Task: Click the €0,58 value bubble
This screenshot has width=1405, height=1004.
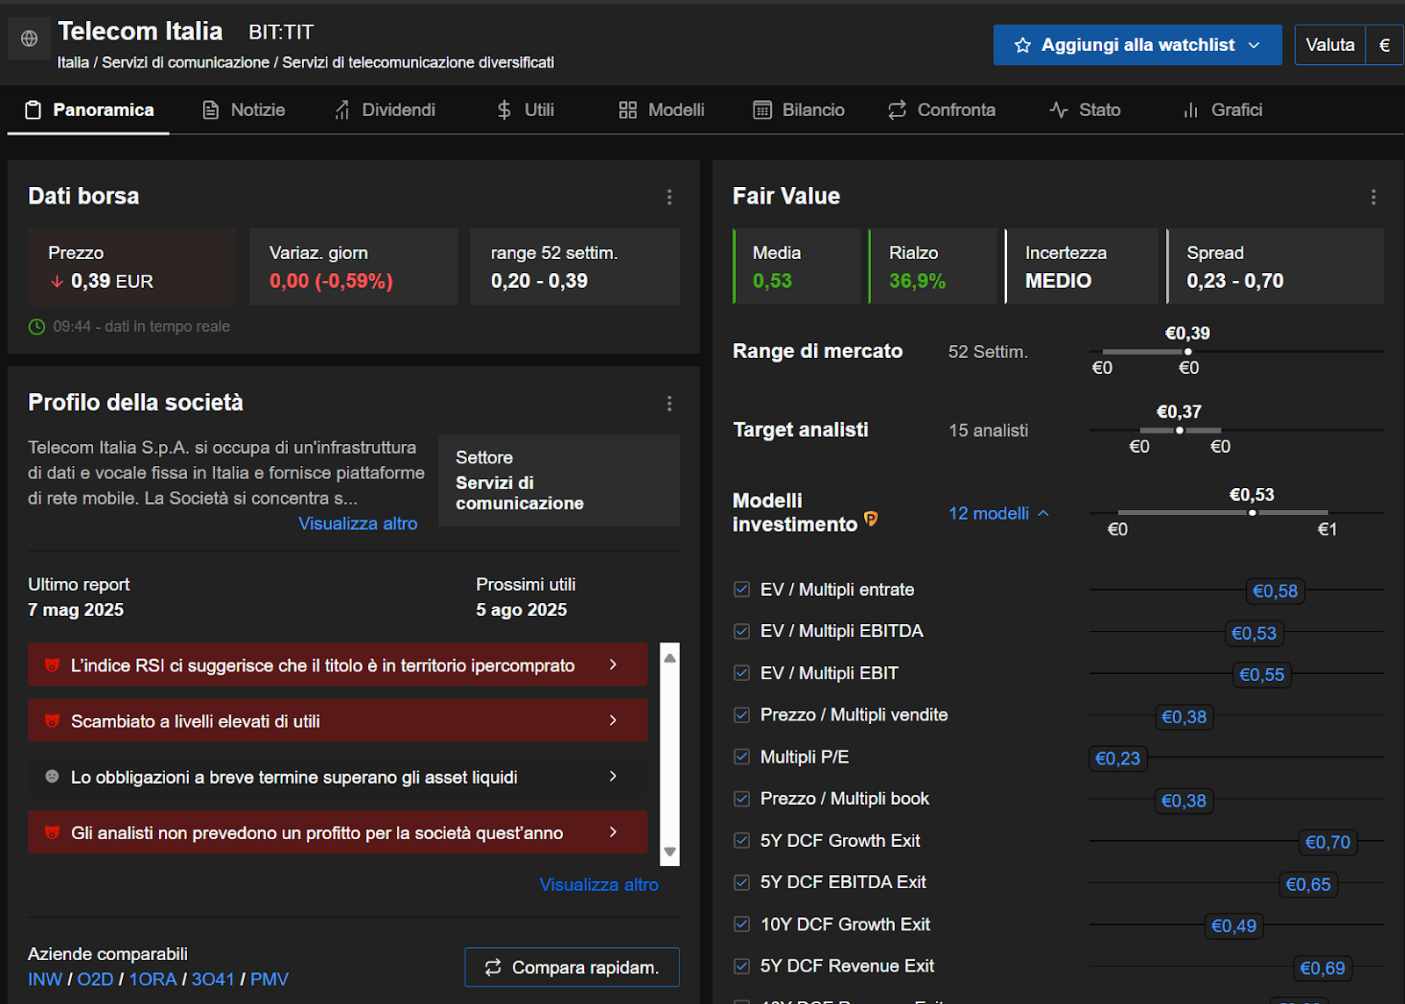Action: (x=1275, y=592)
